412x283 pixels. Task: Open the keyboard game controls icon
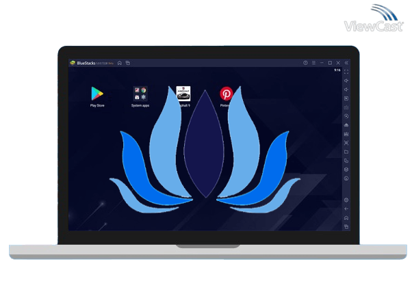tap(346, 107)
